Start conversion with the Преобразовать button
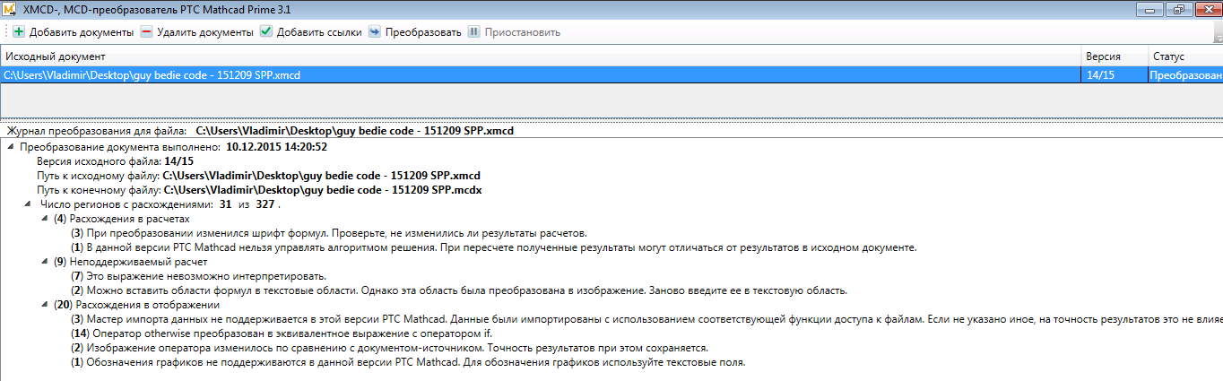 [414, 32]
